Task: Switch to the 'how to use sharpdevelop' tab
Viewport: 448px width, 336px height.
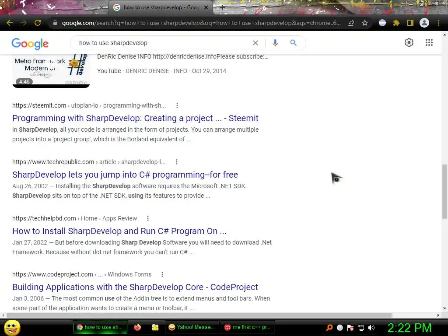Action: tap(160, 7)
